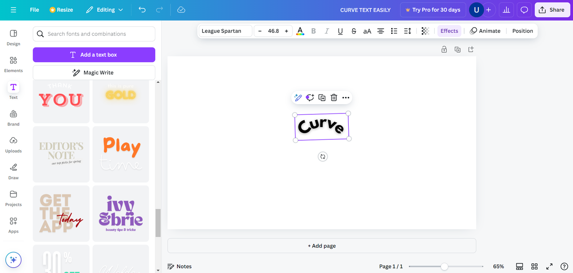This screenshot has width=573, height=273.
Task: Click the + Add page bar
Action: 321,246
